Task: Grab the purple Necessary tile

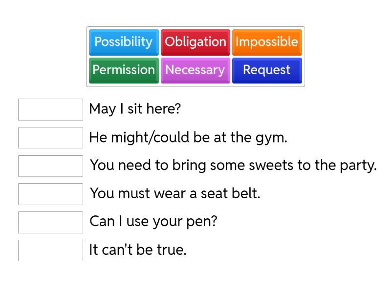Action: (195, 70)
